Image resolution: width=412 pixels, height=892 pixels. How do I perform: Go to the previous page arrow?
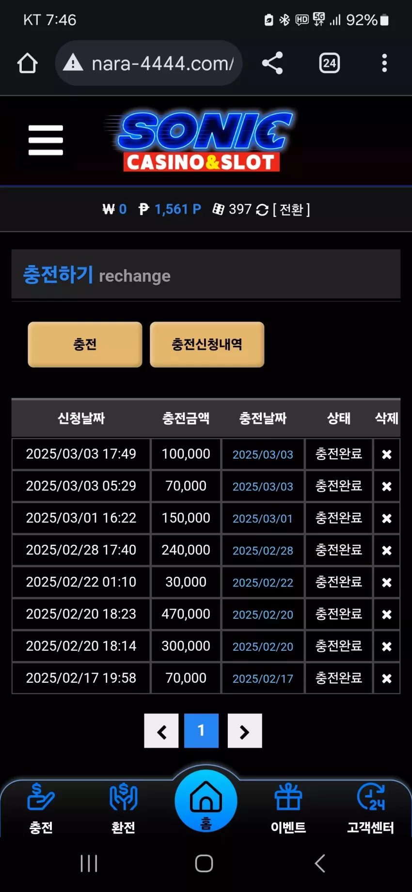point(161,731)
